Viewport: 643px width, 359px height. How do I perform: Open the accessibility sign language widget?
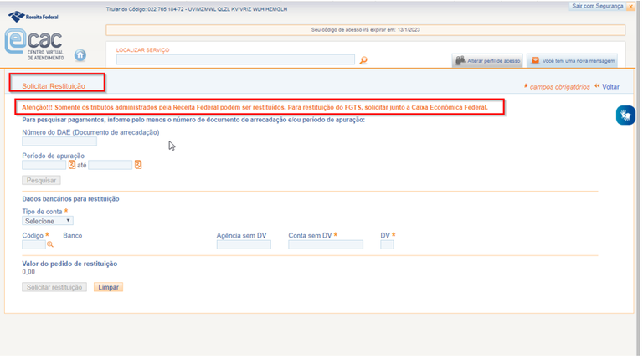point(625,115)
